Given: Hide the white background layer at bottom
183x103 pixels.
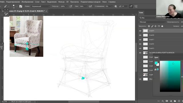Looking at the screenshot, I should click(x=140, y=79).
